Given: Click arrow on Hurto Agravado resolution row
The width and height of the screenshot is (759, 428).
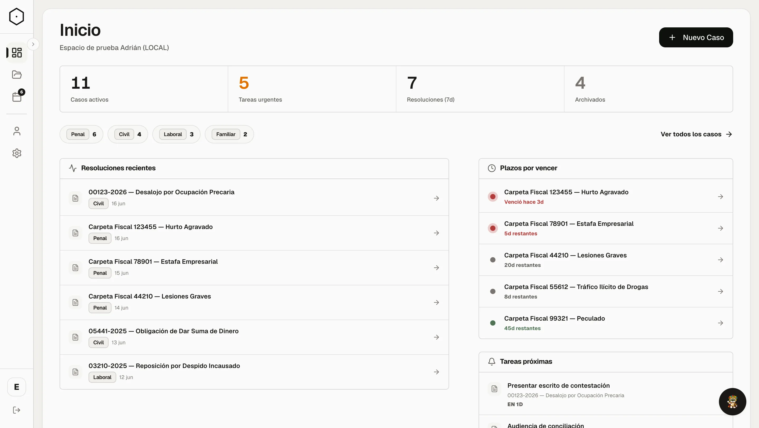Looking at the screenshot, I should coord(436,233).
